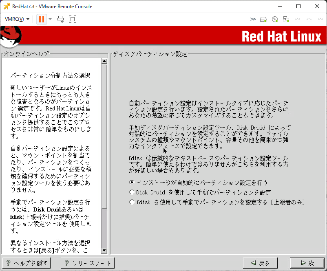Click the last greyed-out device icon in toolbar
The height and width of the screenshot is (271, 327).
tap(320, 20)
